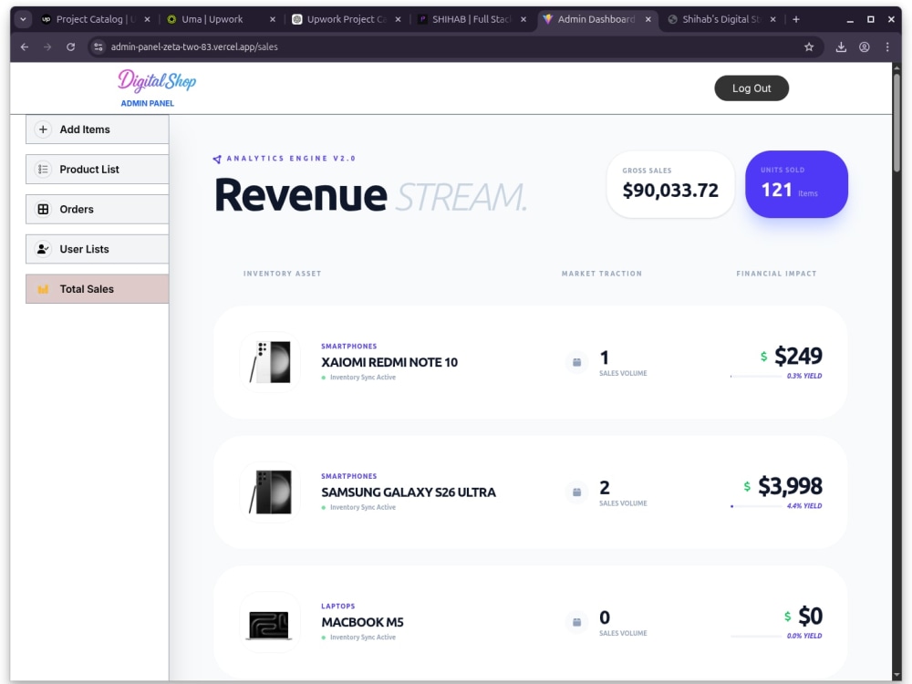Click the Log Out button

pyautogui.click(x=751, y=88)
